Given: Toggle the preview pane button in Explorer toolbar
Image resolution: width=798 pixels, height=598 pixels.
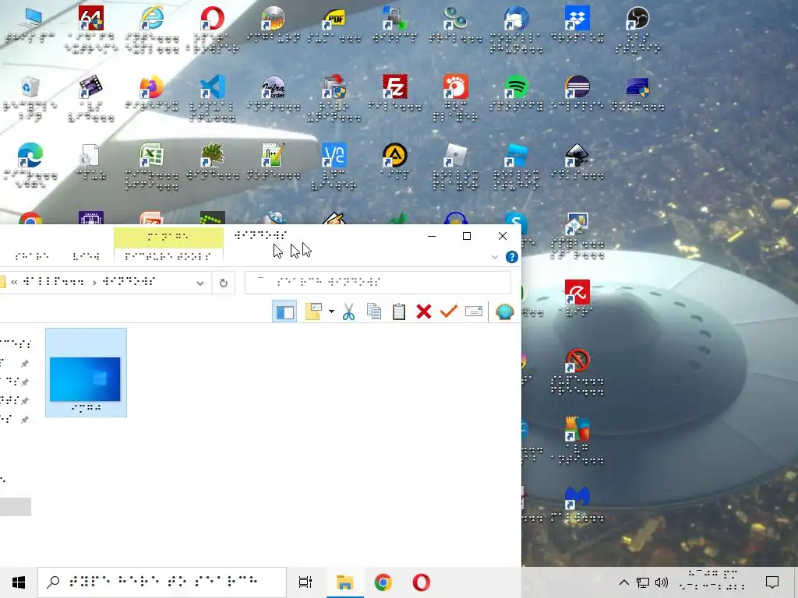Looking at the screenshot, I should tap(284, 311).
